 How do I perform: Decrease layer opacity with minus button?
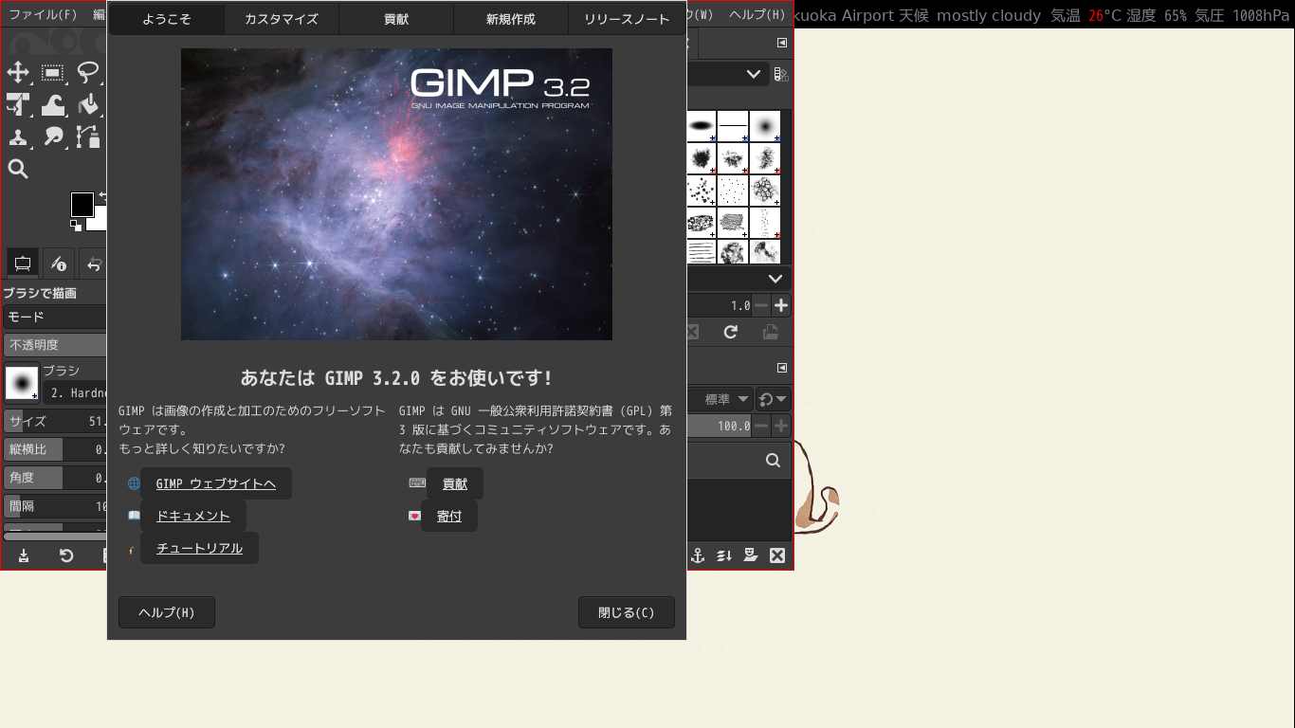click(x=761, y=426)
